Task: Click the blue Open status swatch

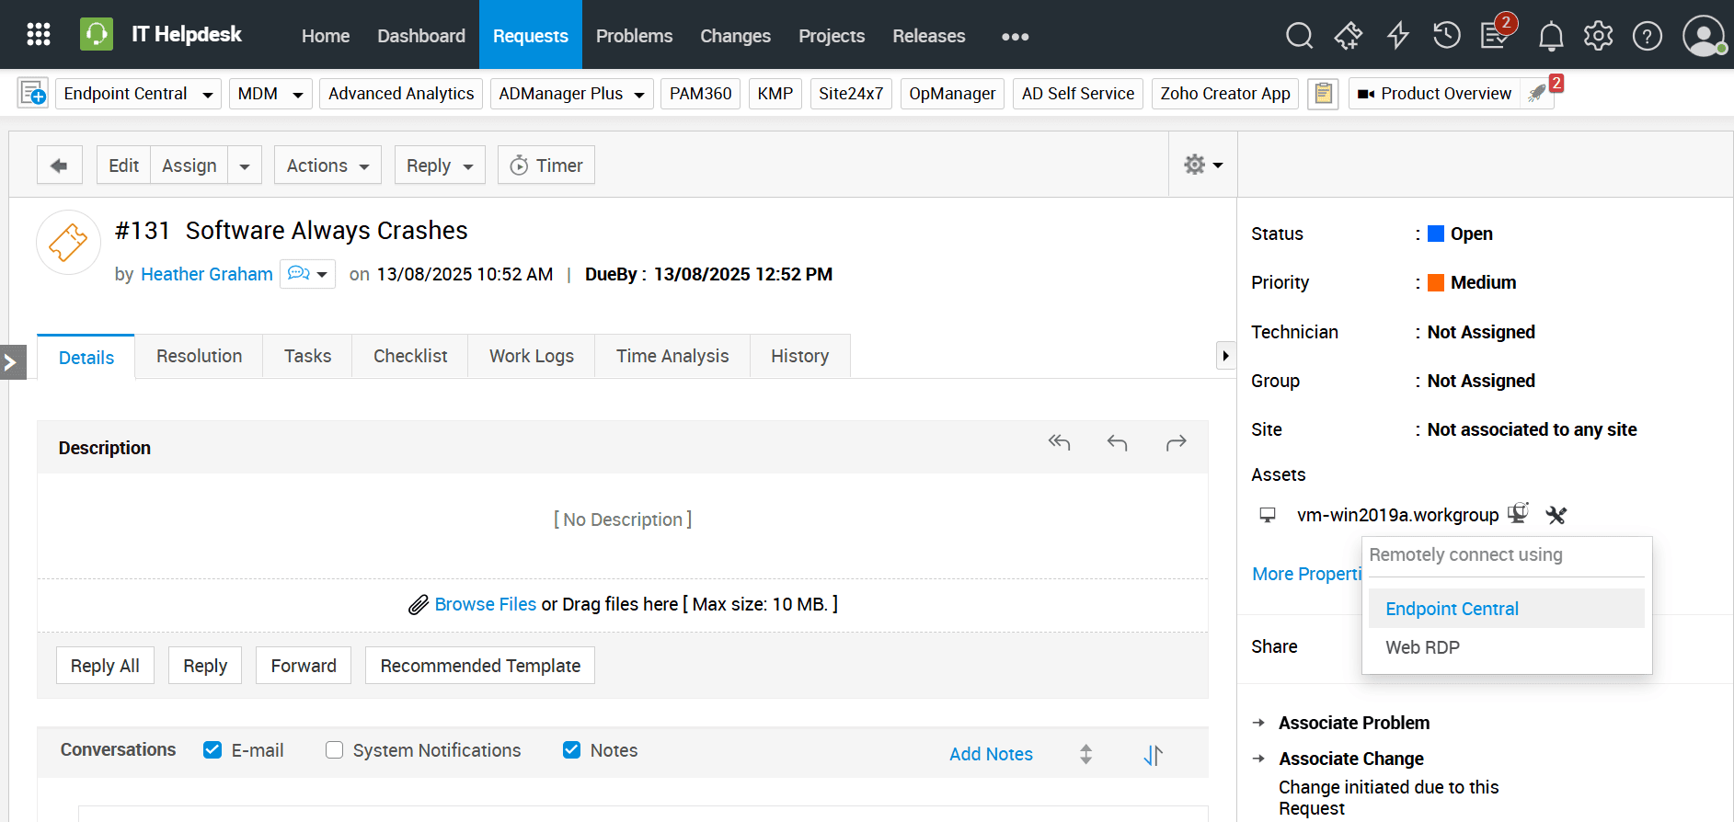Action: 1435,234
